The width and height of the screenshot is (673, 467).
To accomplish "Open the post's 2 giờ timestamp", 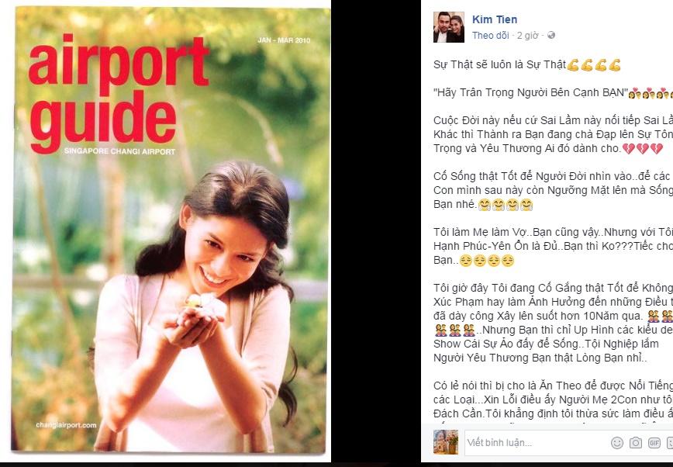I will (527, 35).
